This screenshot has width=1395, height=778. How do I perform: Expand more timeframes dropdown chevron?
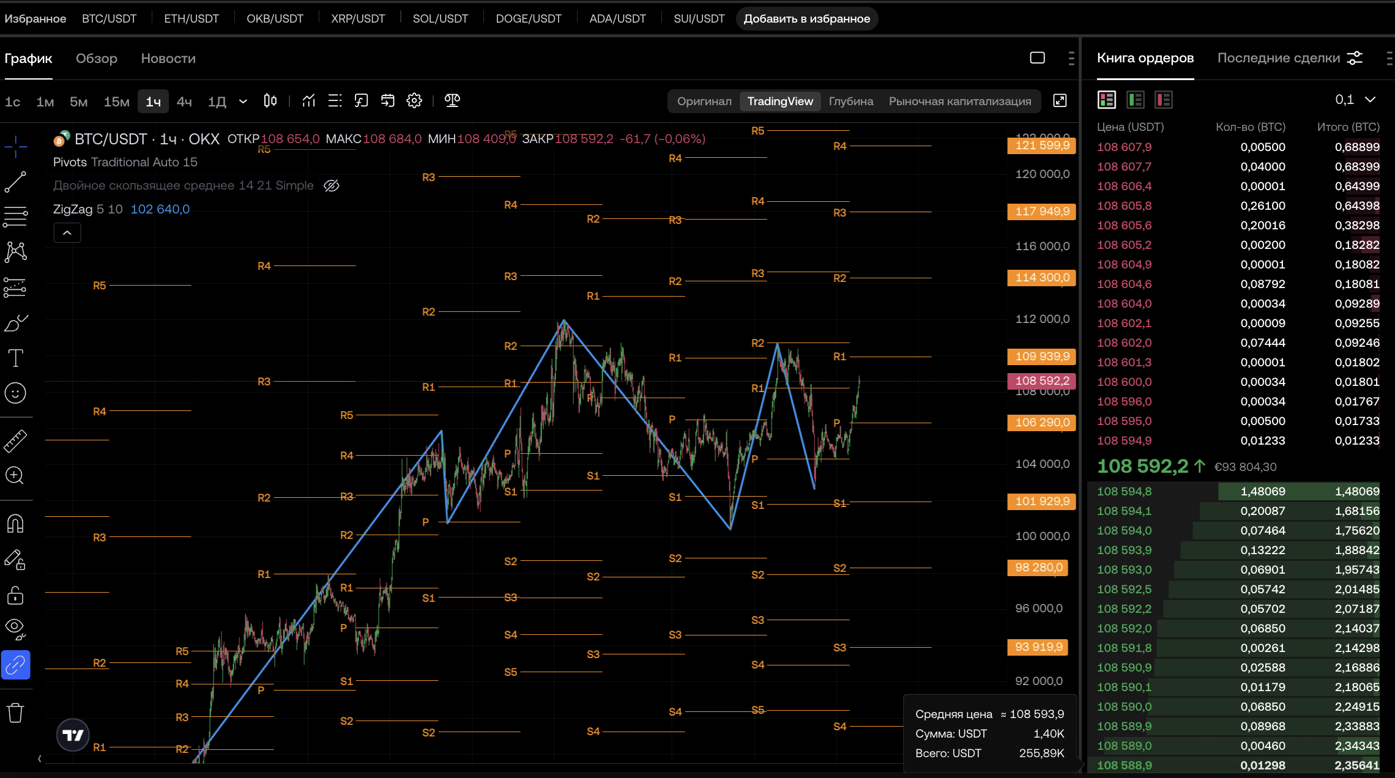243,101
